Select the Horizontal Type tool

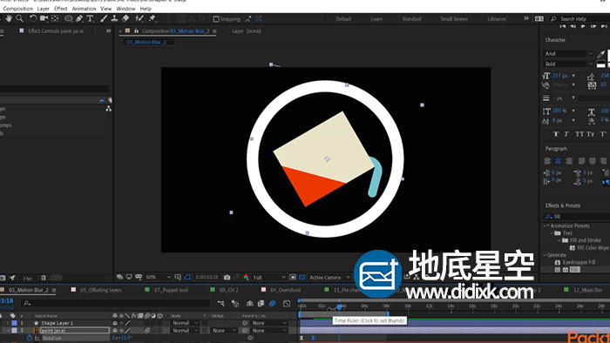91,18
